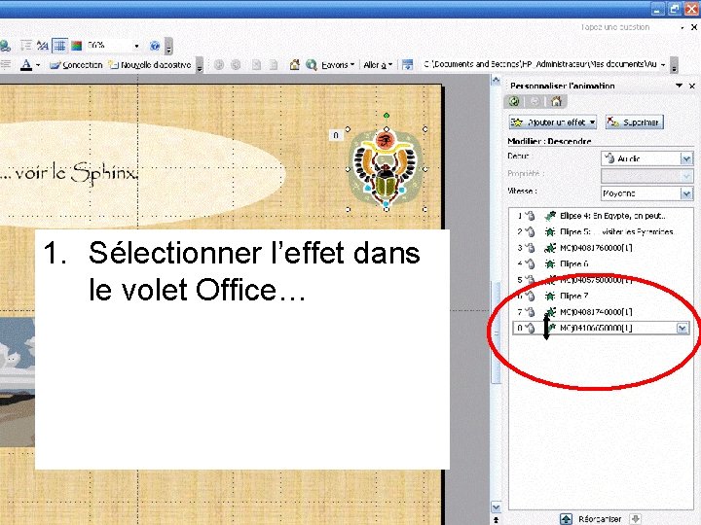This screenshot has height=525, width=701.
Task: Close the Personnaliser l'animation task pane
Action: pyautogui.click(x=692, y=86)
